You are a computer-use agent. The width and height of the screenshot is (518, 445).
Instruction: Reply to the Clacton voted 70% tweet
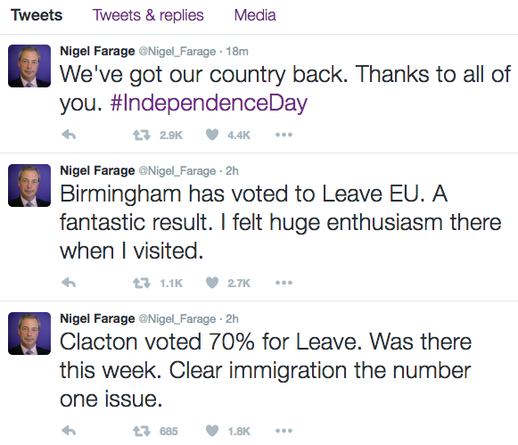[69, 431]
